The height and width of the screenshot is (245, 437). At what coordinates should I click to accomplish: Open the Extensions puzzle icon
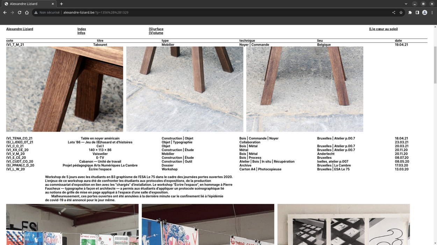tap(410, 13)
